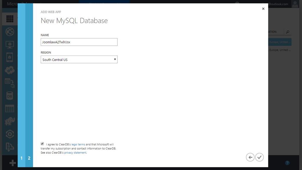Open the Region dropdown
Image resolution: width=302 pixels, height=170 pixels.
point(79,60)
